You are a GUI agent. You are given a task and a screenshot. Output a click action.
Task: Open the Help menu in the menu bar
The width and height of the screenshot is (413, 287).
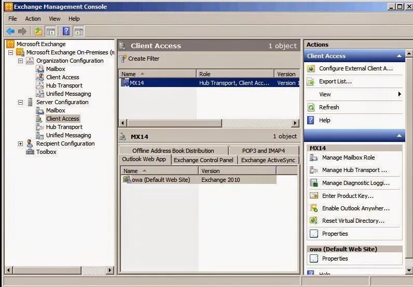pos(74,19)
